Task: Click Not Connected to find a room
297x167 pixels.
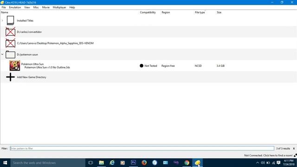Action: 268,155
